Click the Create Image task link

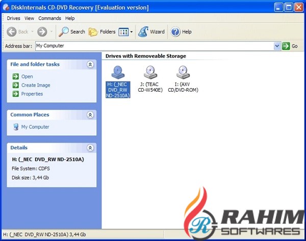36,85
